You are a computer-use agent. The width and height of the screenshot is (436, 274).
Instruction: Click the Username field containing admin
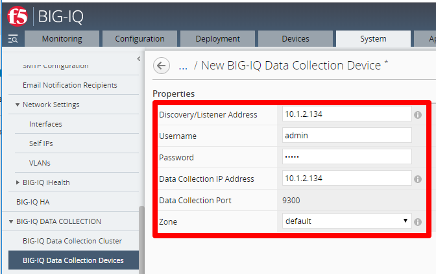coord(346,135)
